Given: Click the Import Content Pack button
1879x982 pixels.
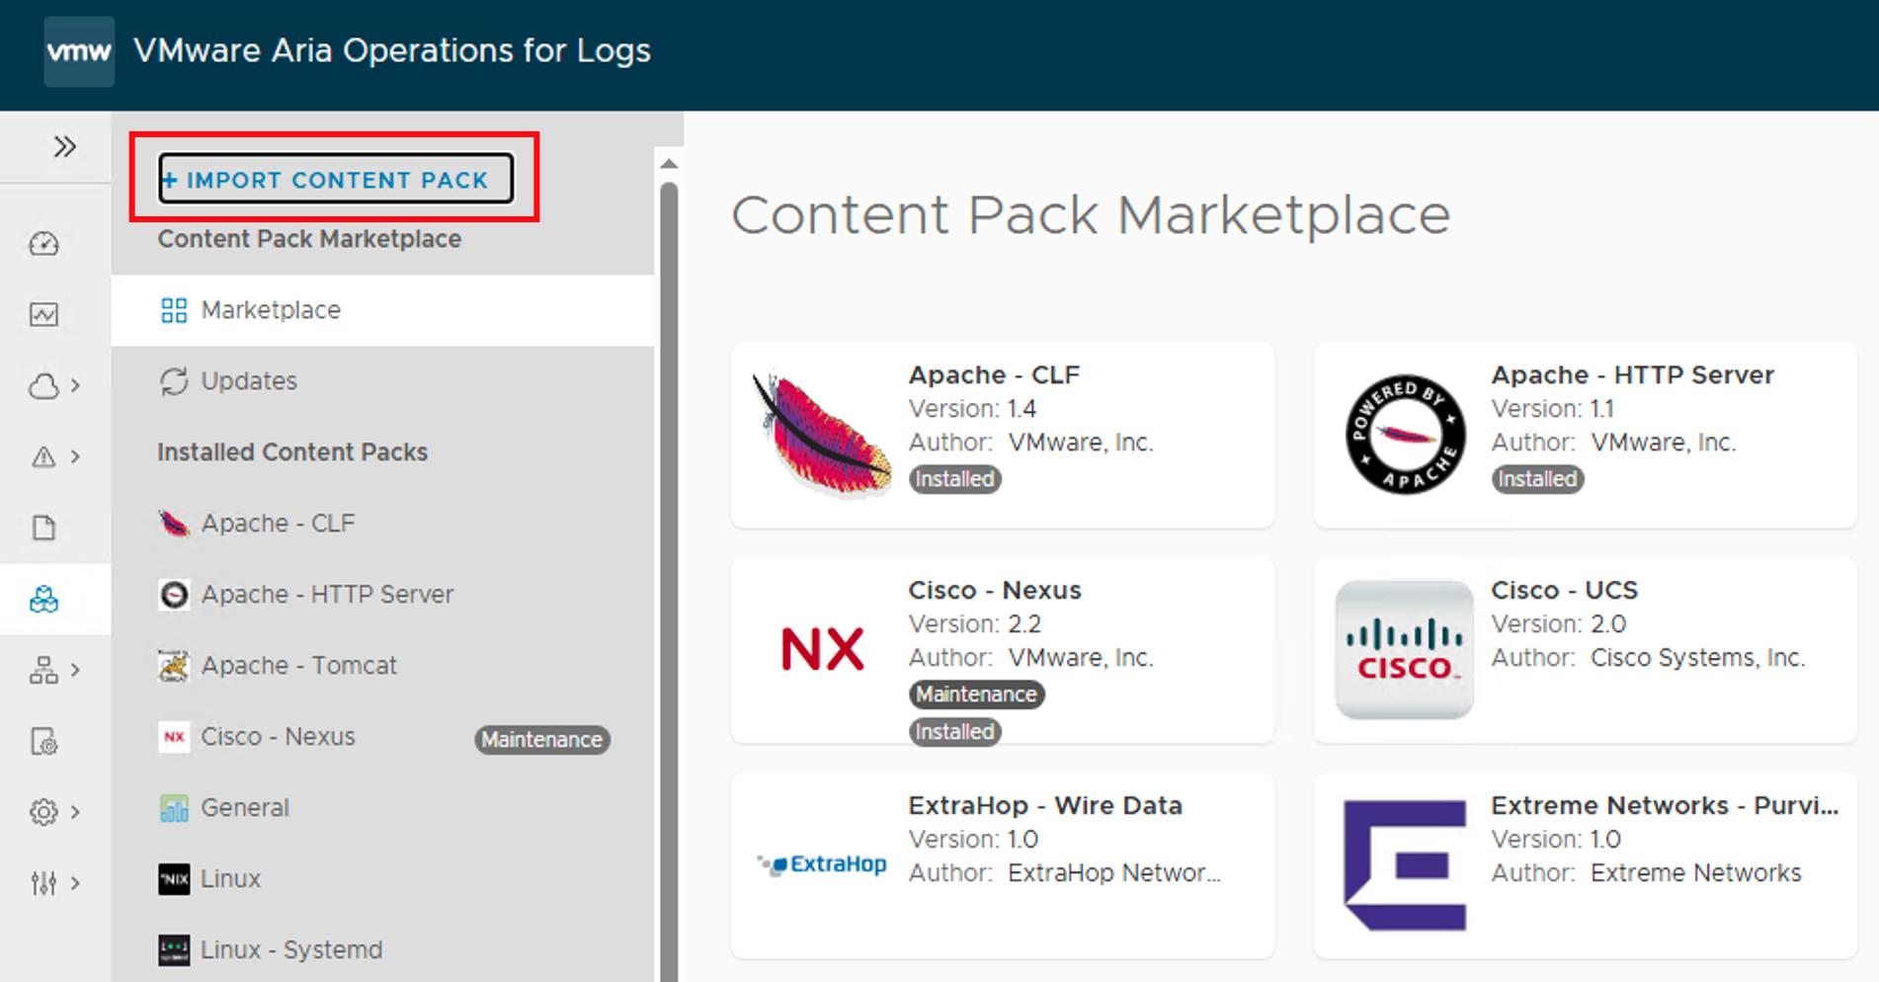Looking at the screenshot, I should pyautogui.click(x=335, y=179).
